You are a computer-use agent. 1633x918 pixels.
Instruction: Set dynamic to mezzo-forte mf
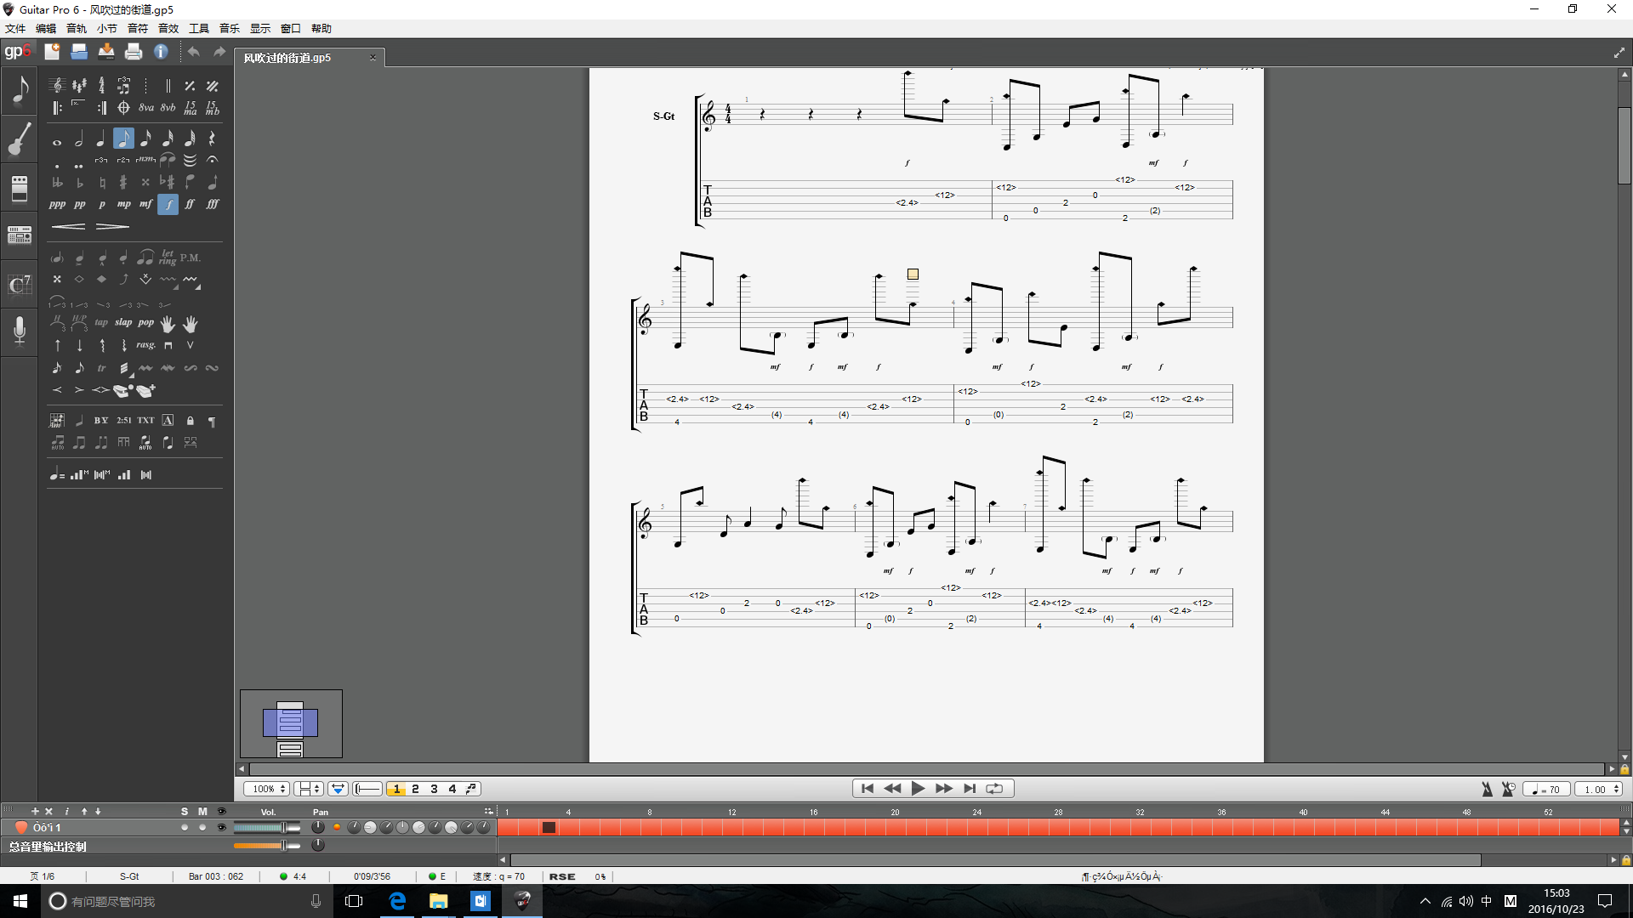(x=146, y=204)
